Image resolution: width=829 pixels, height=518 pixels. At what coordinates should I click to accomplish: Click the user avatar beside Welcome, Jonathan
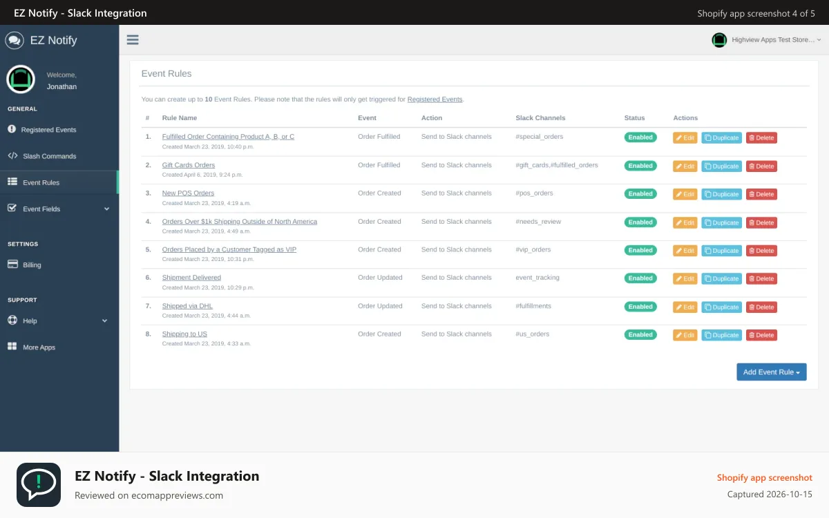pos(21,79)
